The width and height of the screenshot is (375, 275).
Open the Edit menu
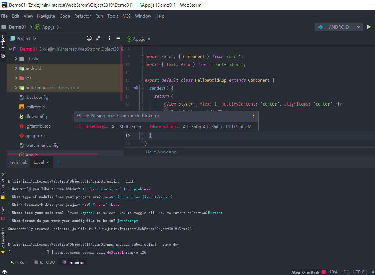tap(15, 16)
